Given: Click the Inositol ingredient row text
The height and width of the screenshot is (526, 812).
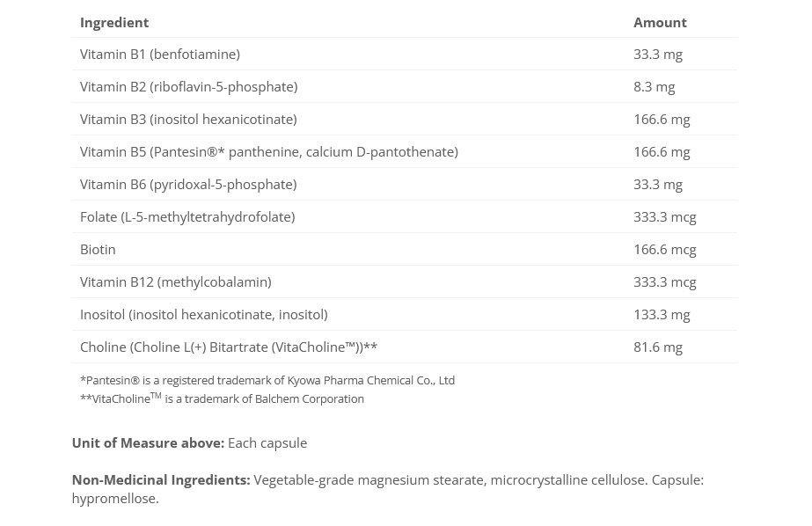Looking at the screenshot, I should (203, 314).
